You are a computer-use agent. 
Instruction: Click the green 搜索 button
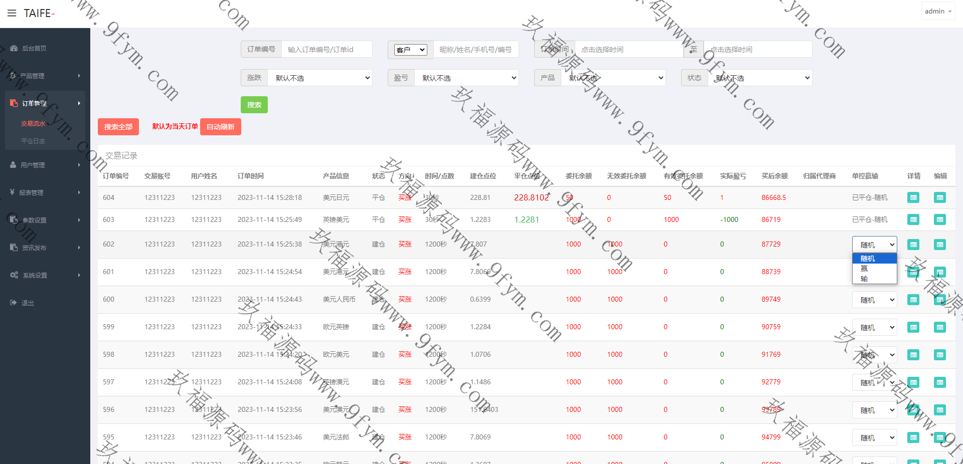point(254,105)
